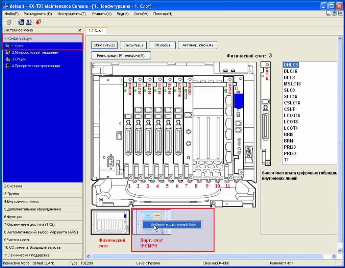Open the Окно(W) menu
The height and width of the screenshot is (268, 345).
[x=141, y=14]
